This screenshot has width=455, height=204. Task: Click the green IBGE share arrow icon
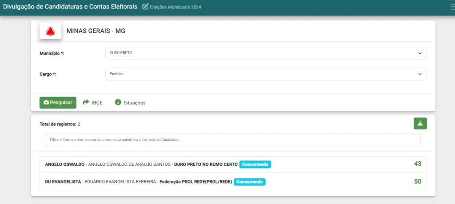point(86,102)
